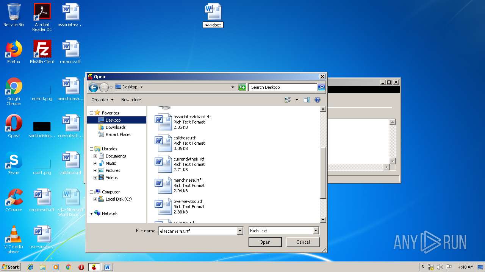485x272 pixels.
Task: Click the Back arrow in Open dialog
Action: (93, 87)
